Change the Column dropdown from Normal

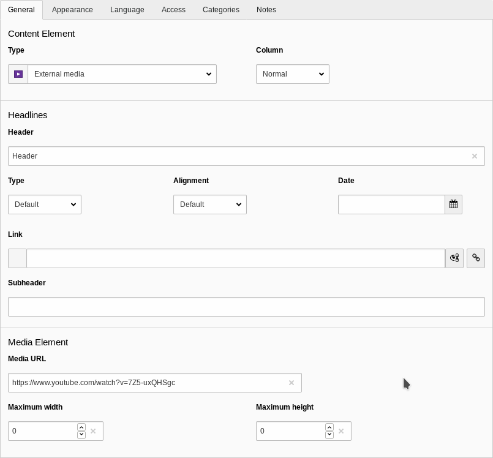[292, 74]
